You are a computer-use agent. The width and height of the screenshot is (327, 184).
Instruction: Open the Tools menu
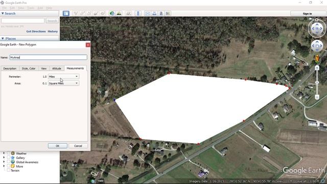(x=31, y=8)
